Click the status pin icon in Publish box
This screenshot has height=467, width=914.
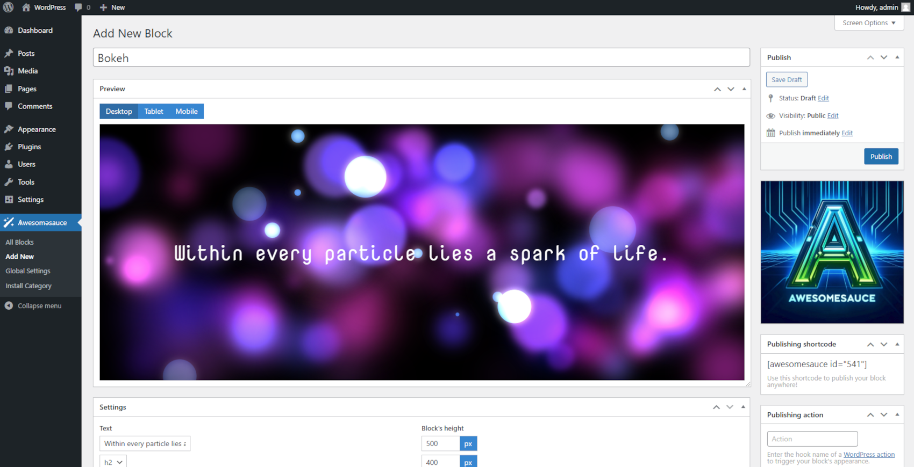pyautogui.click(x=770, y=98)
